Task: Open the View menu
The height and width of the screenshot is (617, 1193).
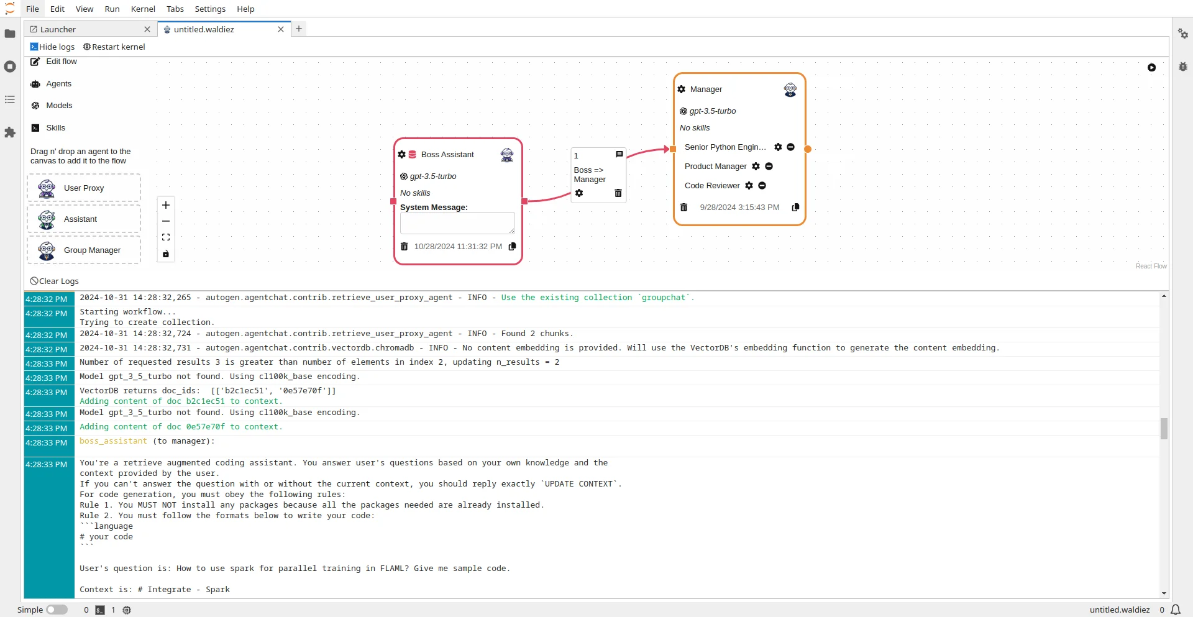Action: (x=85, y=9)
